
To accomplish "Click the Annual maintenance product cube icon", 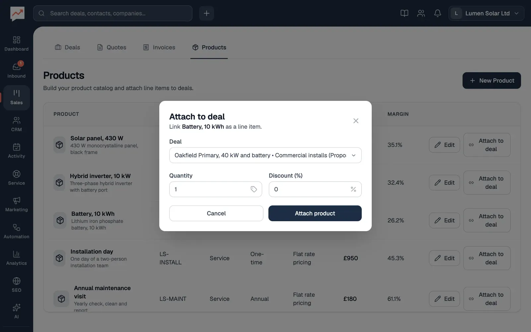I will pyautogui.click(x=61, y=299).
